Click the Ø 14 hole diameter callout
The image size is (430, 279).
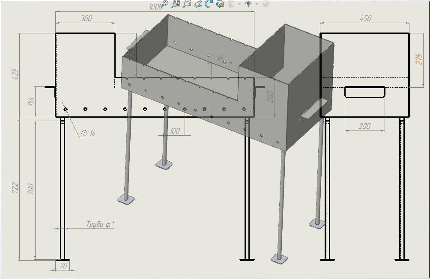point(88,134)
